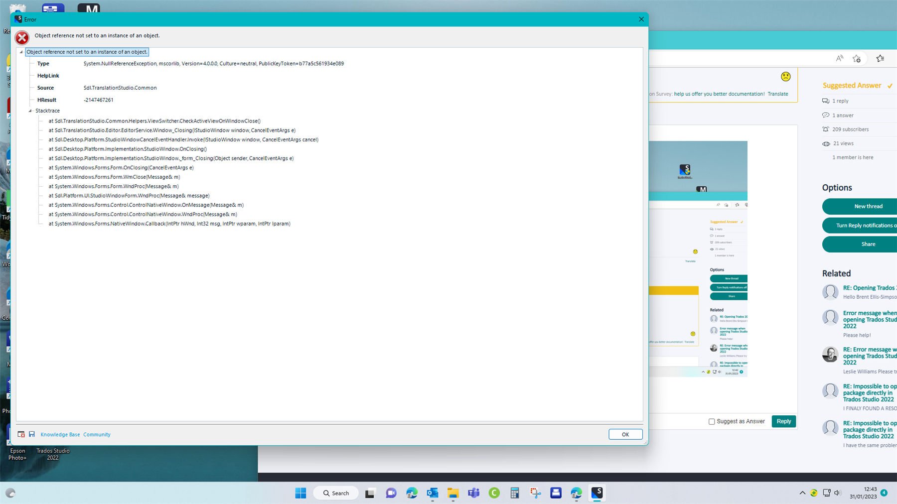Open the Community link in the Error dialog
Viewport: 897px width, 504px height.
[97, 435]
